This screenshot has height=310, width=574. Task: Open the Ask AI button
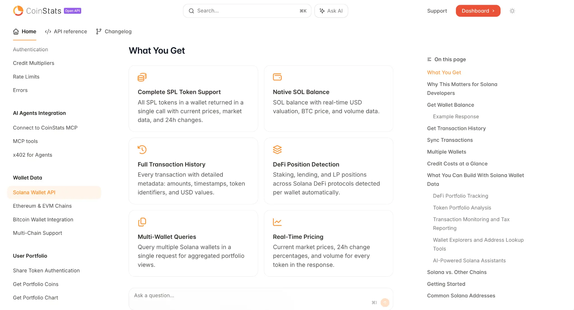coord(331,11)
